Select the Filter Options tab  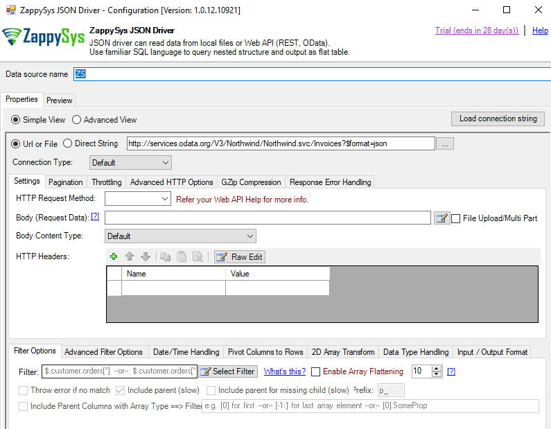pyautogui.click(x=35, y=351)
